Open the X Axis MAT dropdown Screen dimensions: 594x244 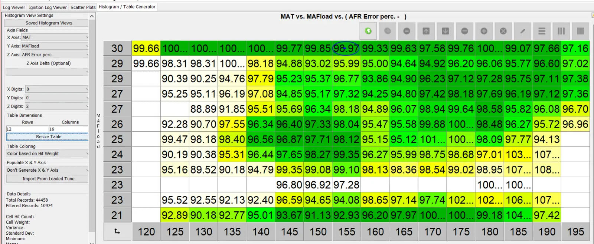click(55, 37)
